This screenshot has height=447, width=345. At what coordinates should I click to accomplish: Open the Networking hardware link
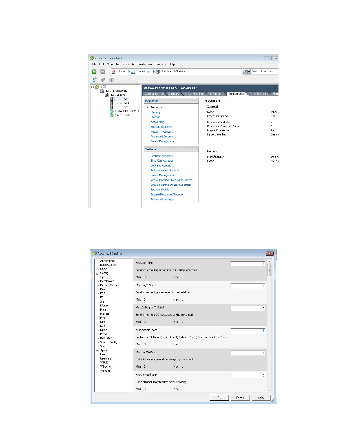[x=157, y=122]
